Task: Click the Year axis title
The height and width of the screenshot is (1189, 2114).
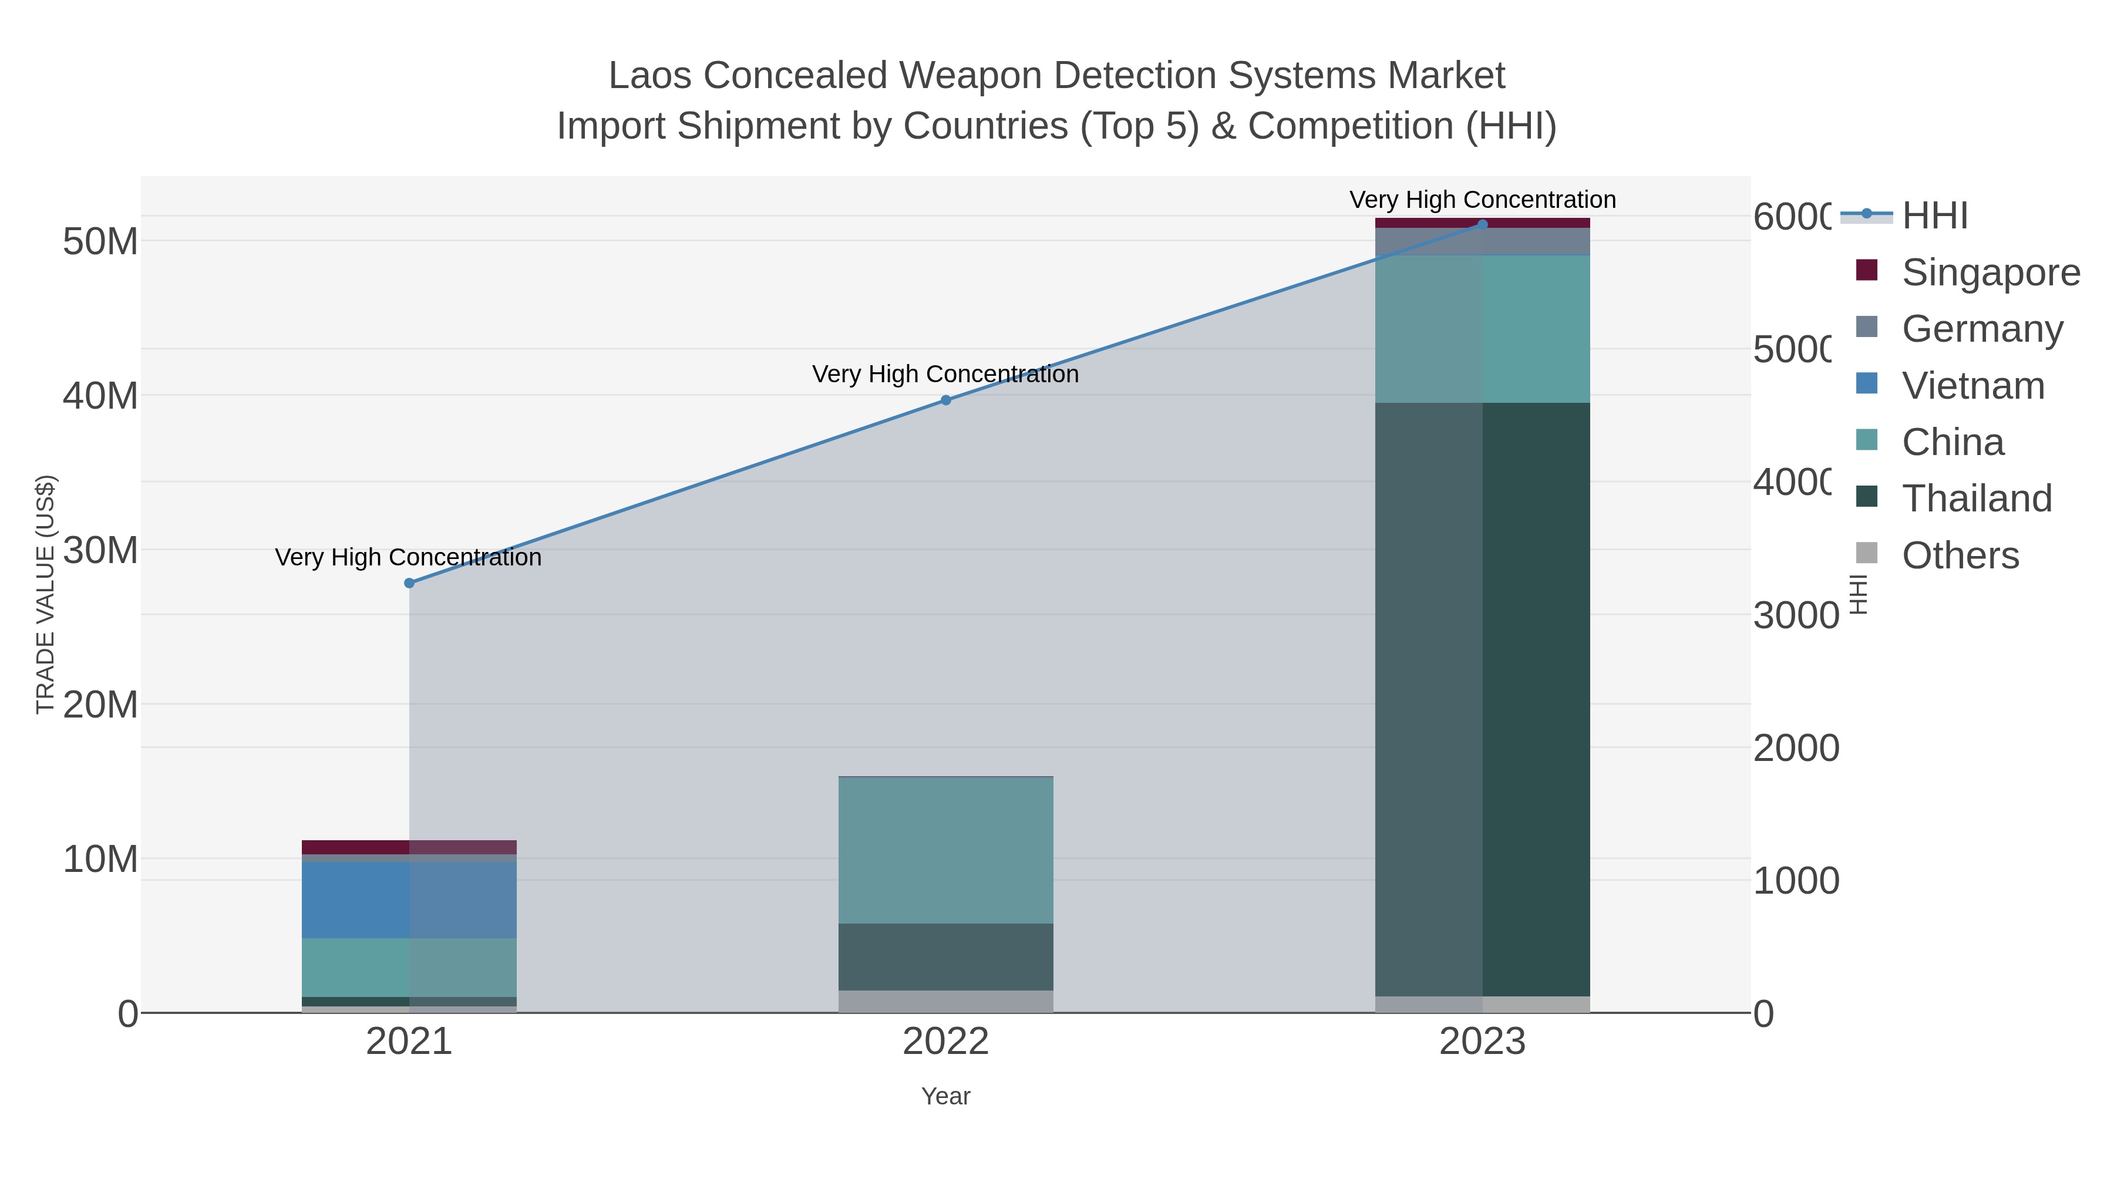Action: [945, 1096]
